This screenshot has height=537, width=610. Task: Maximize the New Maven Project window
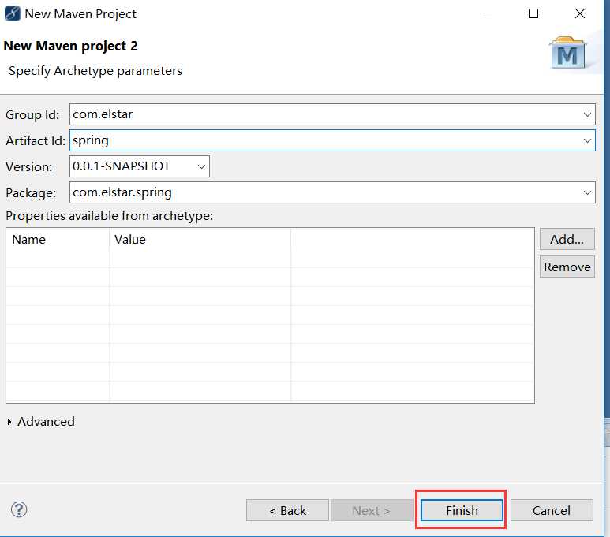point(533,13)
